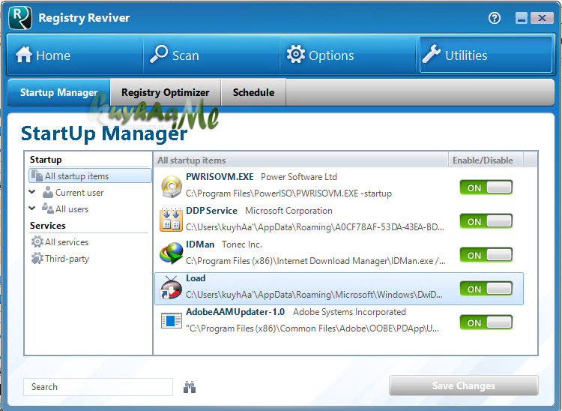Select Current user tree entry
This screenshot has width=562, height=411.
(x=79, y=193)
